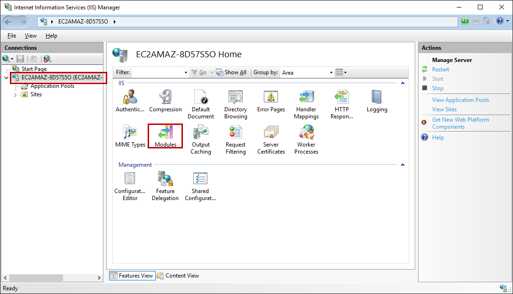Image resolution: width=513 pixels, height=294 pixels.
Task: Click the Connections horizontal scrollbar thumb
Action: click(x=36, y=278)
